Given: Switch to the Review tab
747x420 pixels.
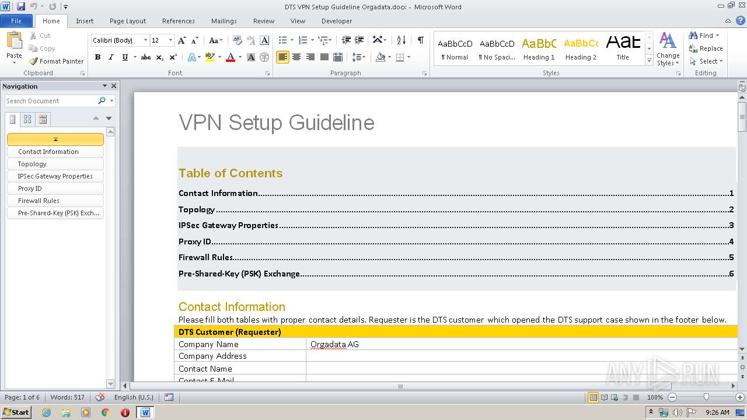Looking at the screenshot, I should (x=264, y=21).
